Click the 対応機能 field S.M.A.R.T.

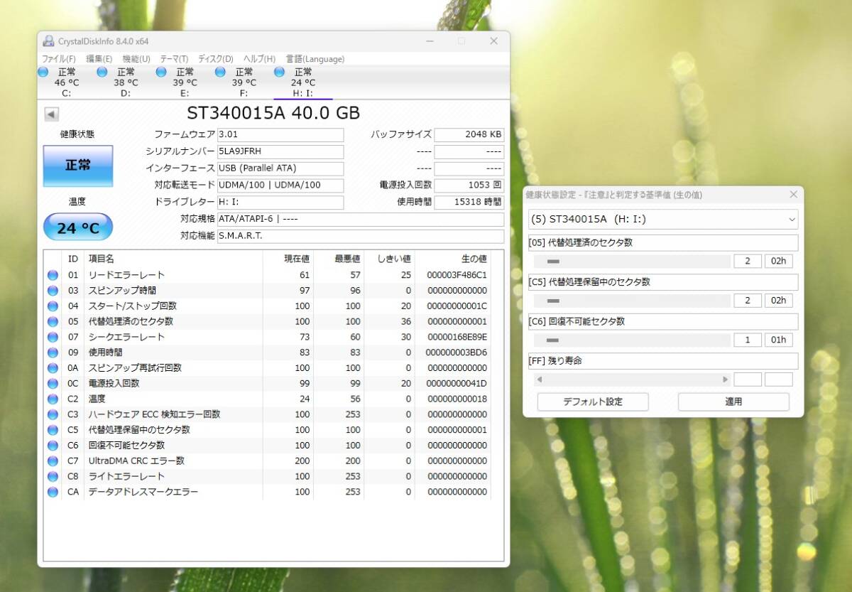[361, 236]
